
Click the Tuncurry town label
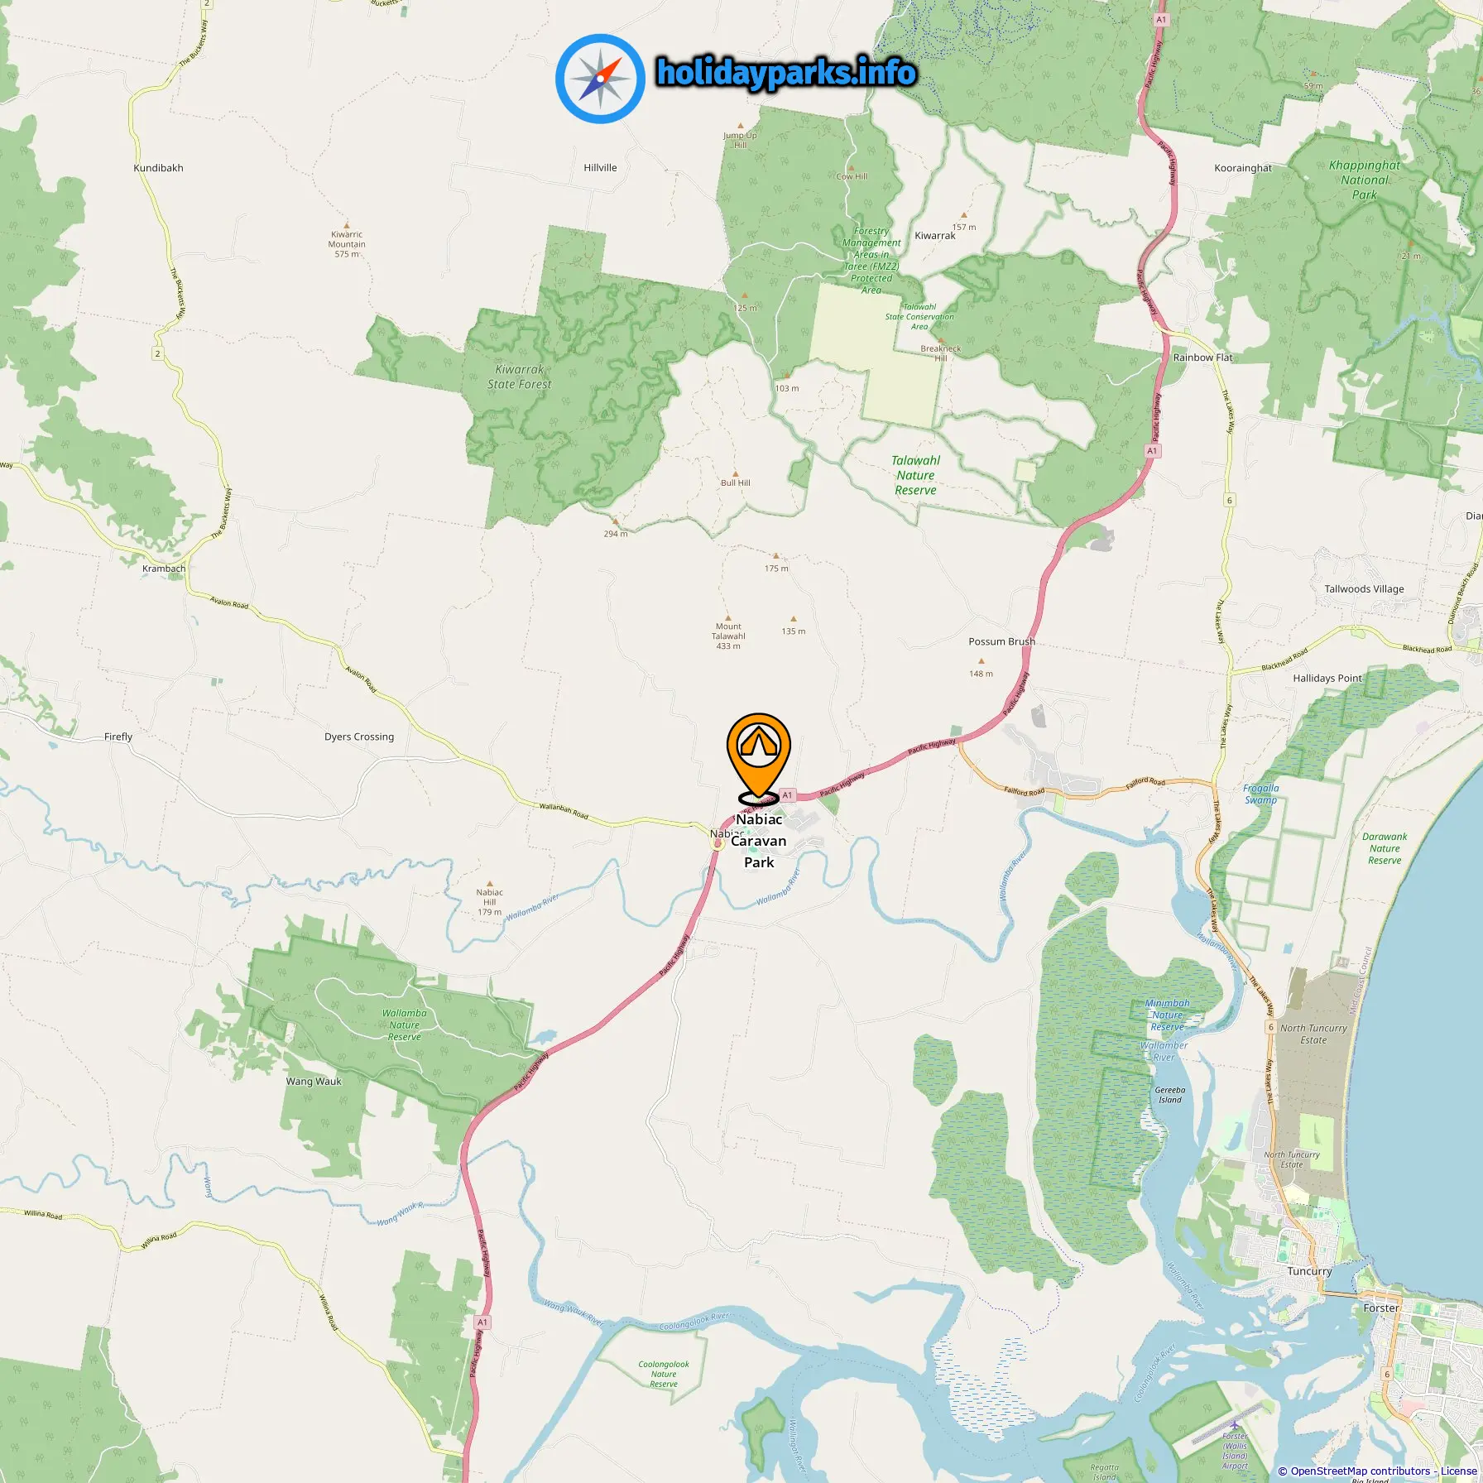(x=1309, y=1271)
